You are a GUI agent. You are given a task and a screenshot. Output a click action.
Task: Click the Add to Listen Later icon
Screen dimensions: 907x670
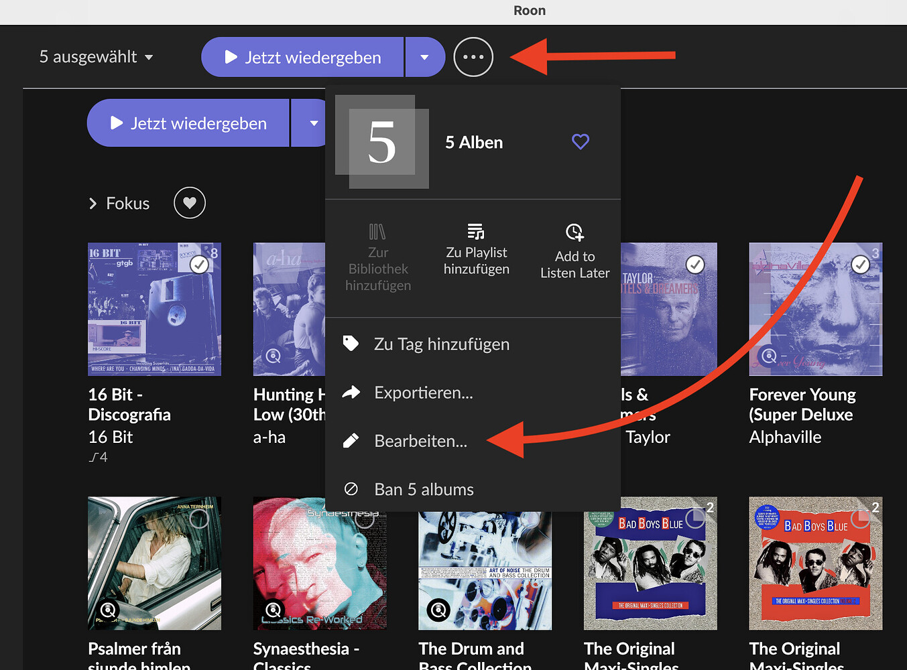tap(575, 232)
